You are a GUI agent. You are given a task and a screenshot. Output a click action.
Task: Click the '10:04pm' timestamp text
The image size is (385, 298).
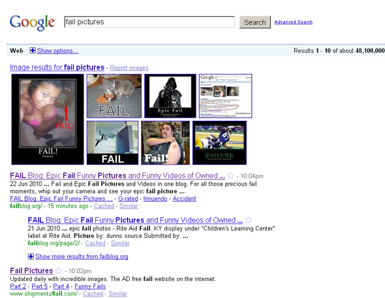pyautogui.click(x=252, y=176)
